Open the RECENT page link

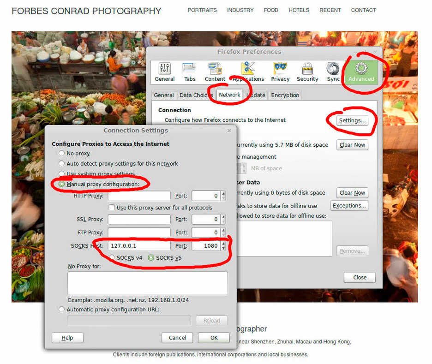coord(330,10)
